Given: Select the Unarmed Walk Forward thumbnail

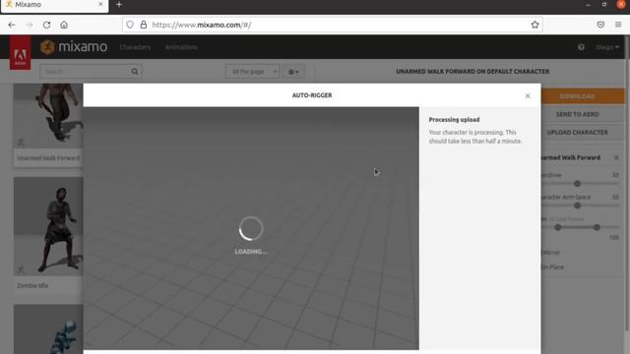Looking at the screenshot, I should click(48, 116).
